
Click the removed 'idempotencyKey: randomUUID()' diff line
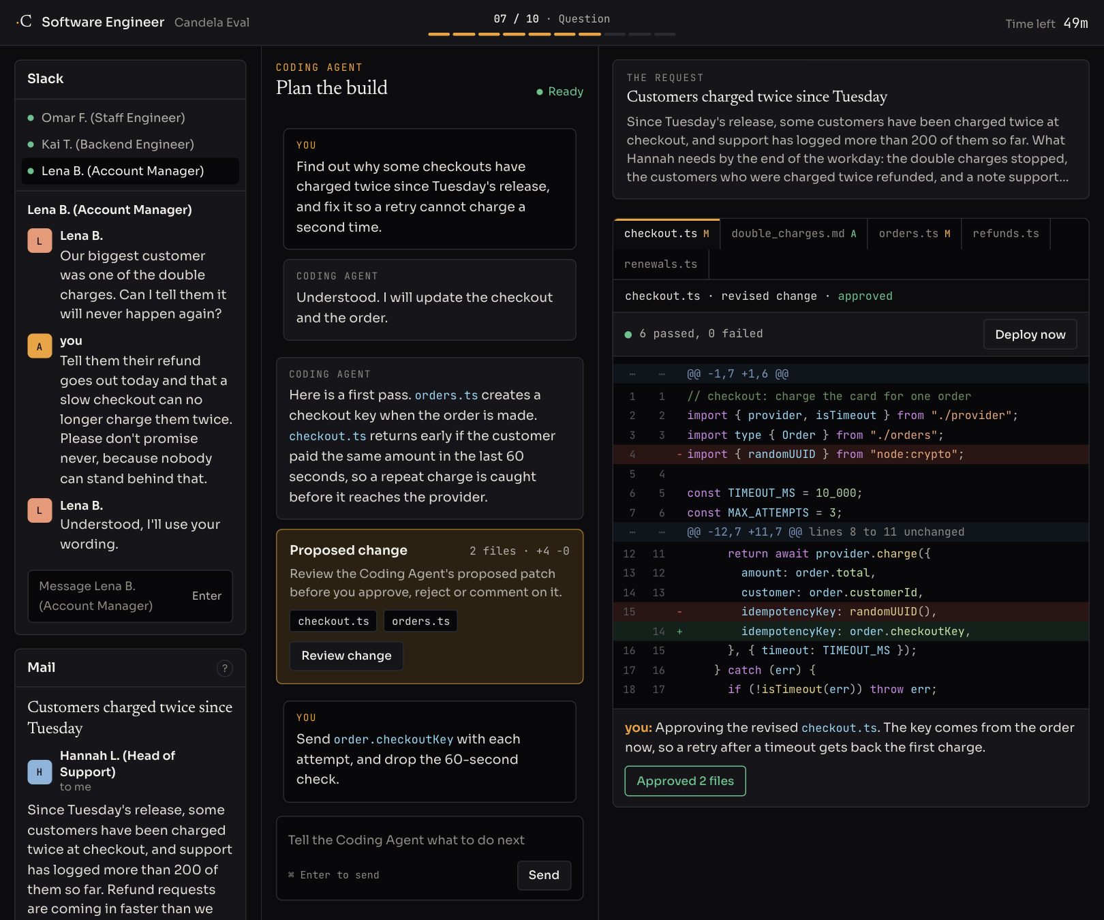click(850, 612)
